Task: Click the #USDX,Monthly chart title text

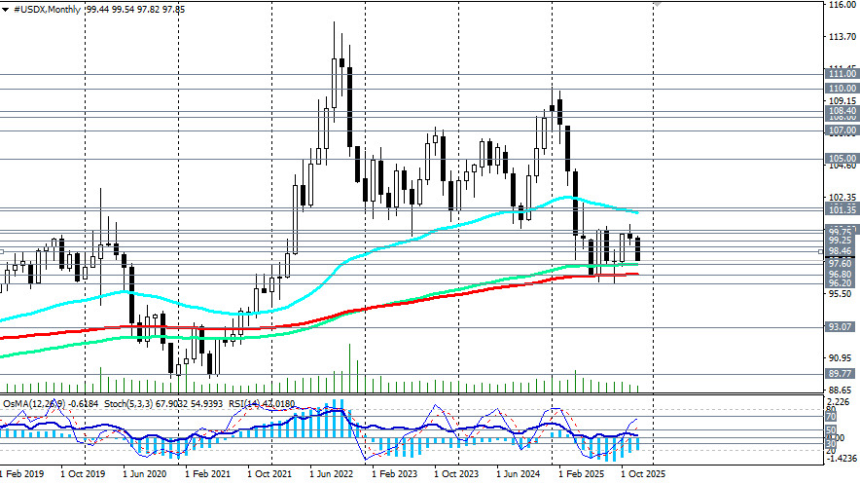Action: (x=47, y=10)
